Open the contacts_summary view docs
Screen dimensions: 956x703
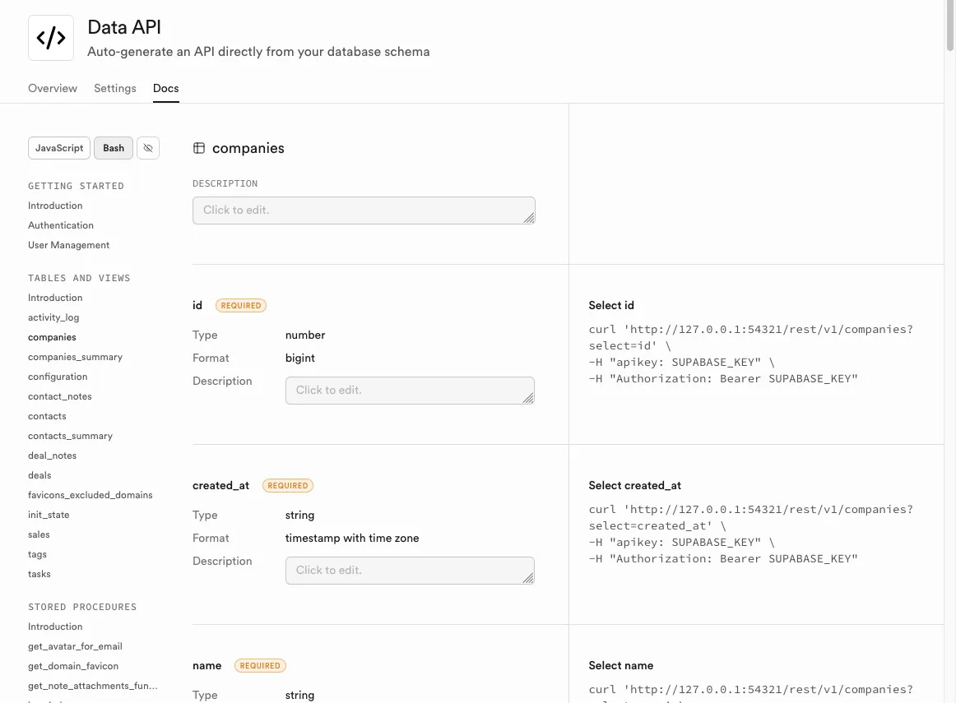tap(70, 435)
